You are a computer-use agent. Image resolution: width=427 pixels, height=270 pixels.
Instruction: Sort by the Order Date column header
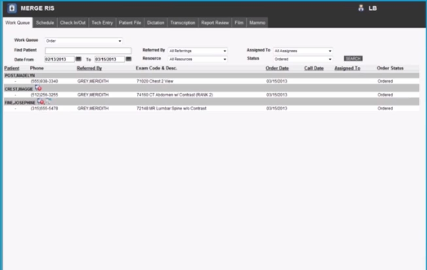[277, 68]
